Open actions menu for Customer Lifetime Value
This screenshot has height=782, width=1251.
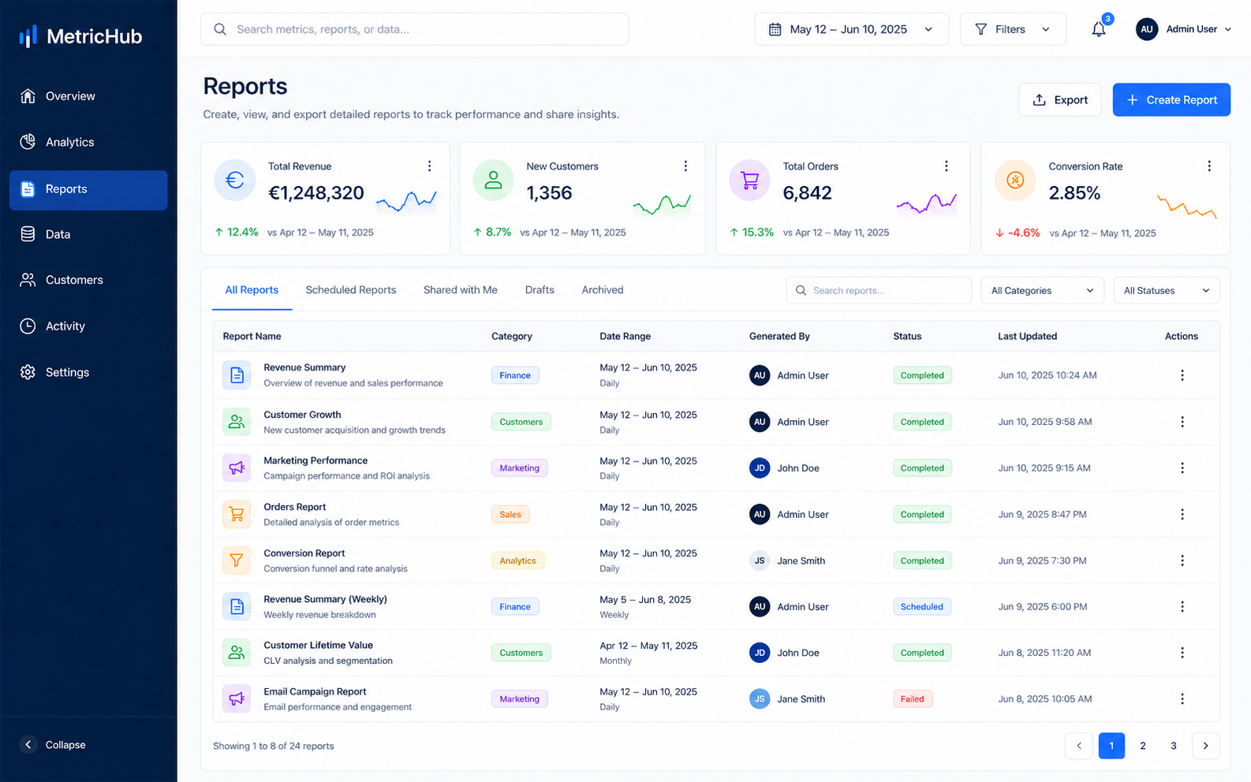[1182, 653]
